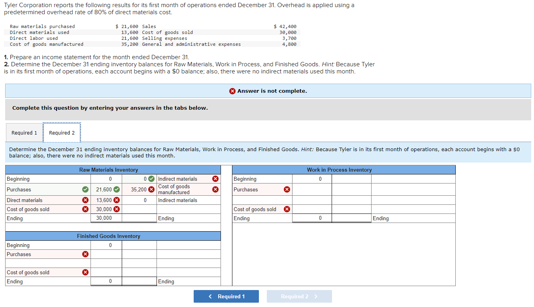Go back using the blue Required 1 button

pyautogui.click(x=226, y=296)
